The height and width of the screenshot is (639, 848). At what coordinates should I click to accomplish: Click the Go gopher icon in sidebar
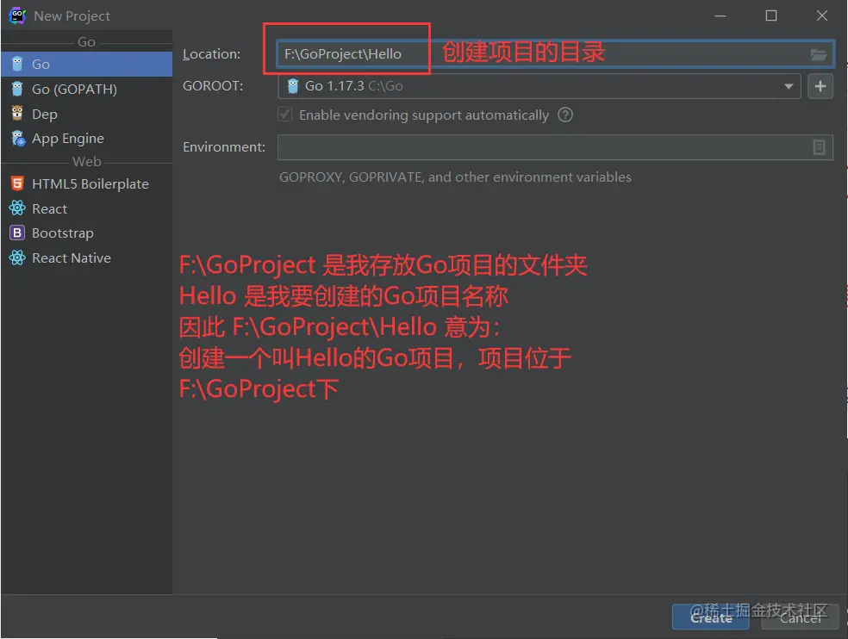pos(17,64)
